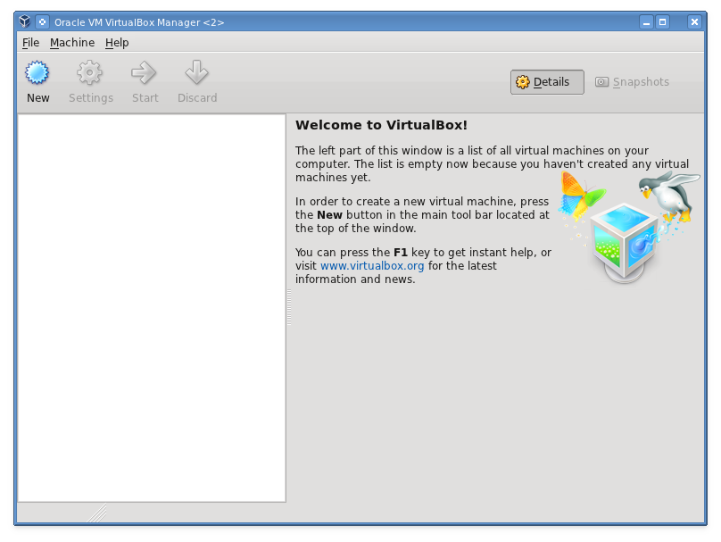Click the pin icon in the title bar
The height and width of the screenshot is (542, 721).
42,21
